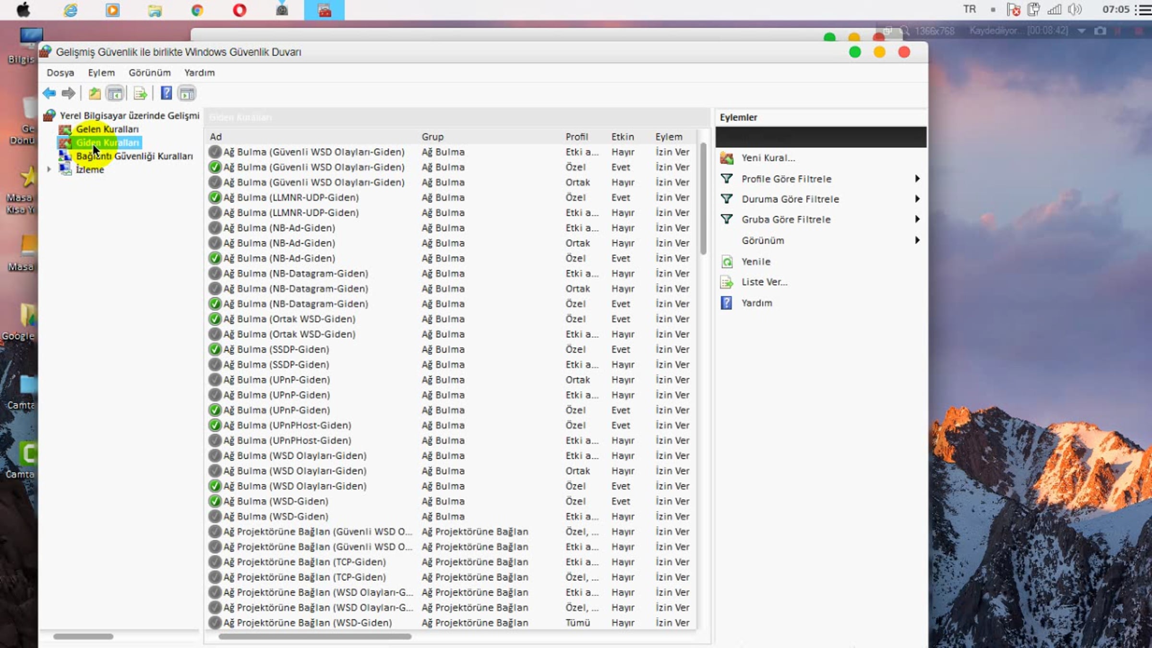Click the blue help question mark icon

166,93
